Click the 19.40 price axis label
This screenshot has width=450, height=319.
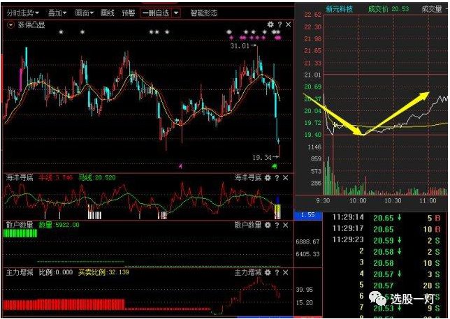point(313,135)
